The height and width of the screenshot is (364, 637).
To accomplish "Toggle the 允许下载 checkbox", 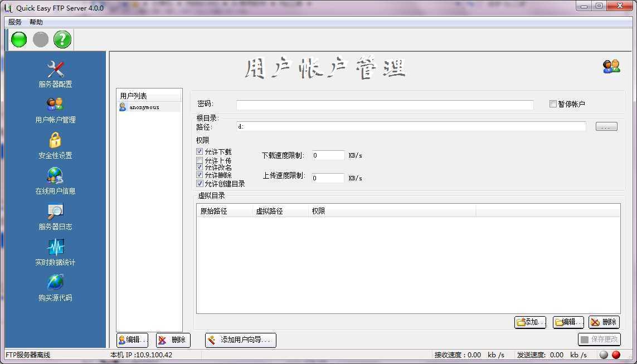I will [200, 151].
